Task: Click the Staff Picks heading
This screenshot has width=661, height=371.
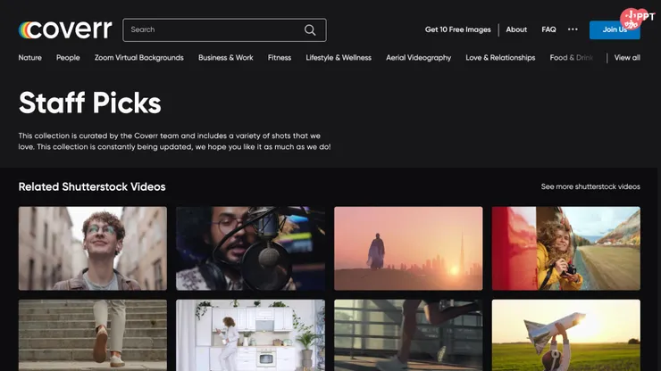Action: [90, 103]
